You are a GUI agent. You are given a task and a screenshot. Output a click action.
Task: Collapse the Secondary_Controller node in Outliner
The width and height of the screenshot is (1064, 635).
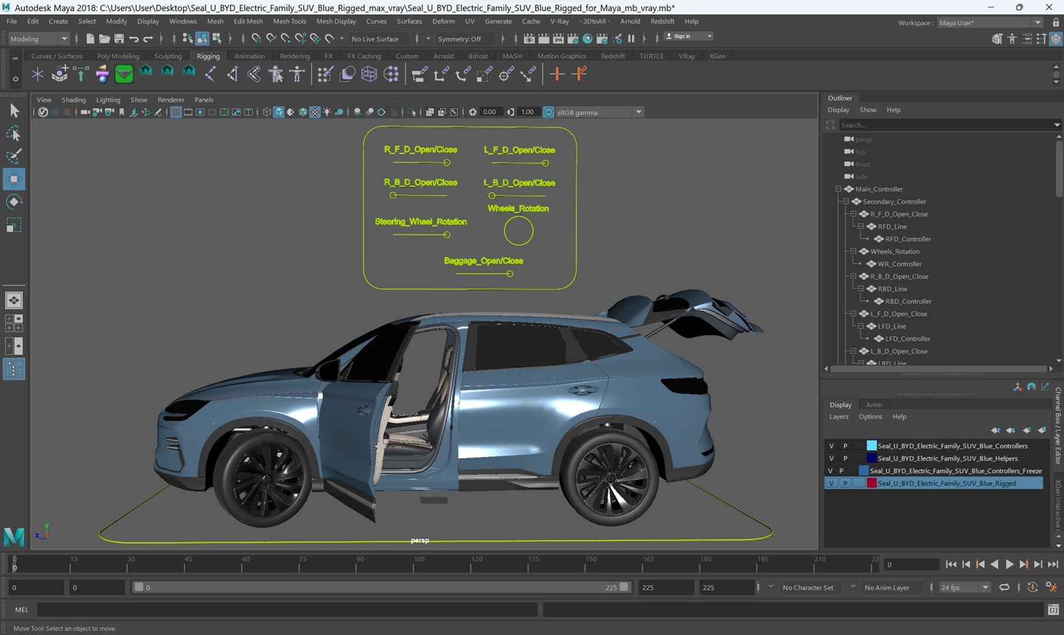click(x=846, y=201)
